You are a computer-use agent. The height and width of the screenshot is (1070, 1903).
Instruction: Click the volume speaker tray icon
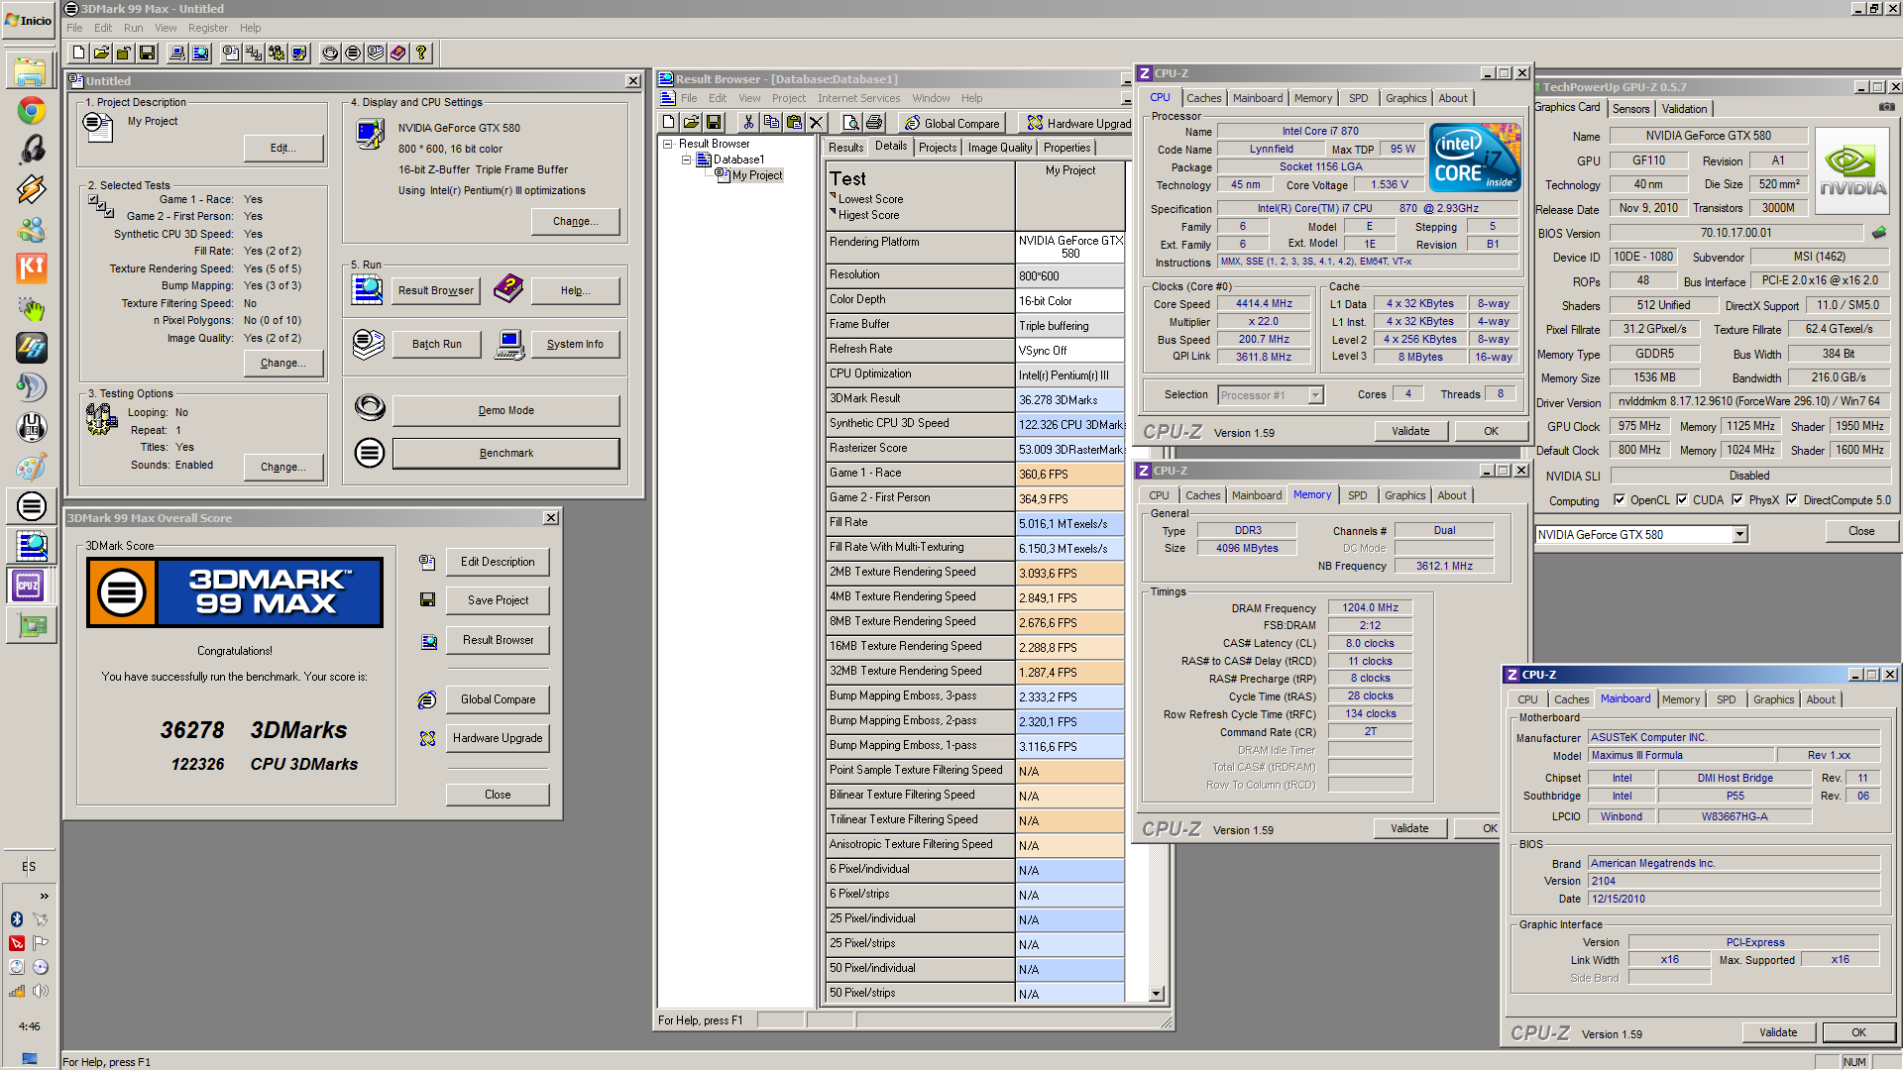click(41, 991)
